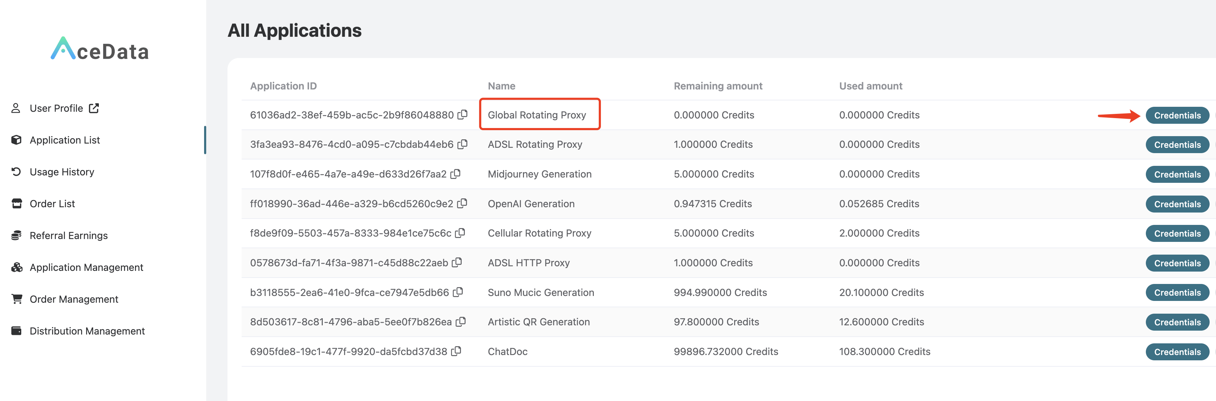Image resolution: width=1216 pixels, height=401 pixels.
Task: Copy the Midjourney Generation application ID
Action: [x=456, y=174]
